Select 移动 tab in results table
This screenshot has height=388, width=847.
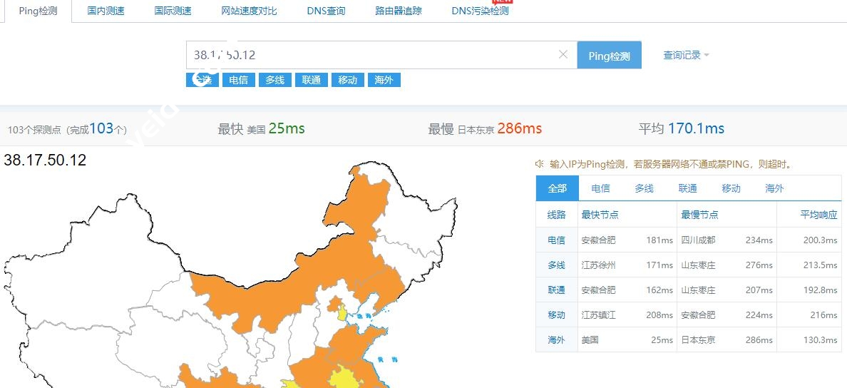731,188
